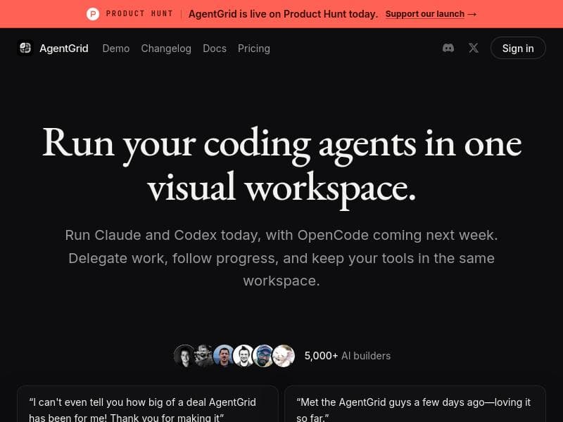Click the AgentGrid brand name
This screenshot has width=563, height=422.
click(x=64, y=49)
